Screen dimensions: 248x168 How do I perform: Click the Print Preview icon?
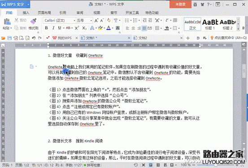pos(27,38)
